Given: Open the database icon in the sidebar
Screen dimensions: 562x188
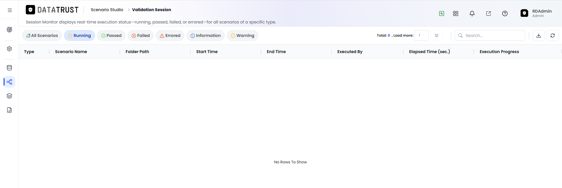Looking at the screenshot, I should click(9, 68).
